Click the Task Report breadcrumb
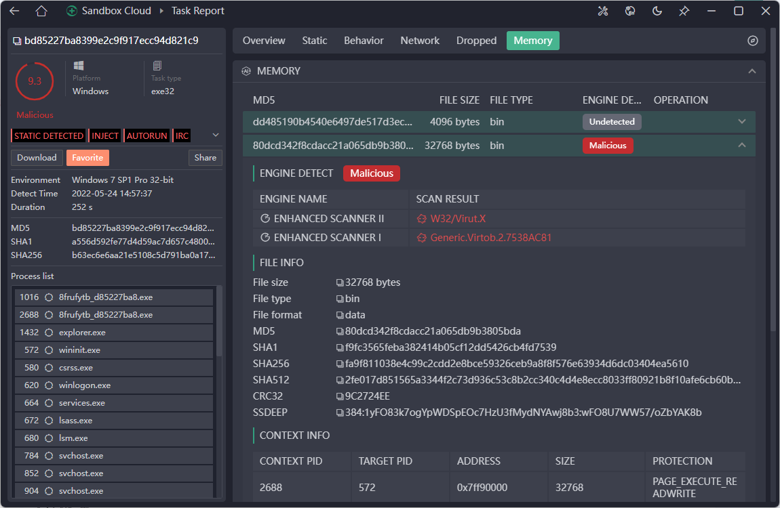 pyautogui.click(x=197, y=11)
